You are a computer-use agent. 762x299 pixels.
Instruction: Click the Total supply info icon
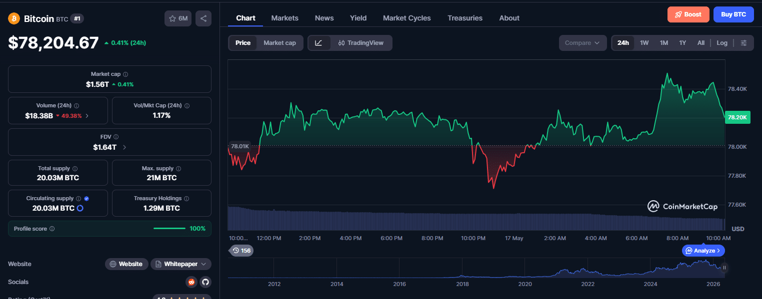(x=75, y=168)
